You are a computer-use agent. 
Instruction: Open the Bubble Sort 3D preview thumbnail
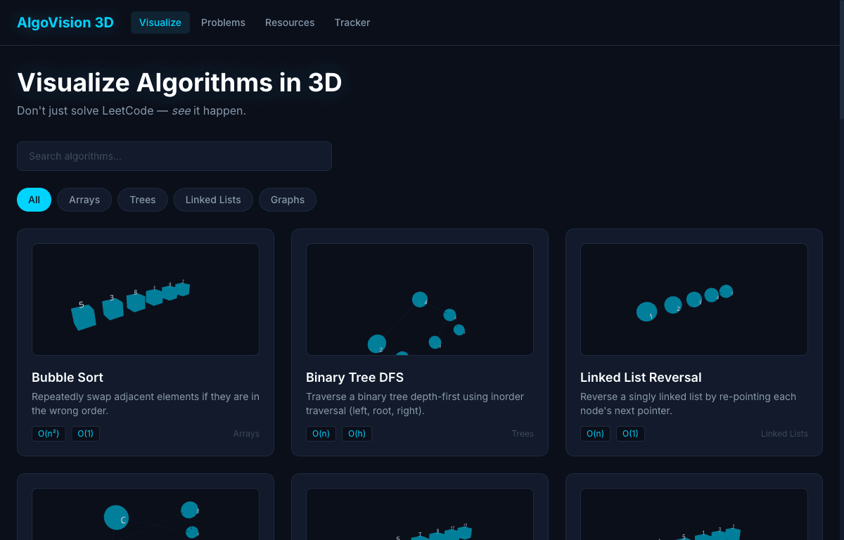[146, 299]
